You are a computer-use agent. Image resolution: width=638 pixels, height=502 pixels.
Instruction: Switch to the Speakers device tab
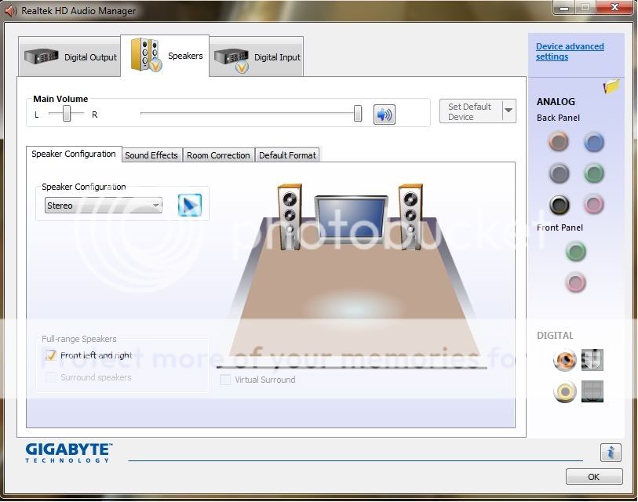[x=165, y=56]
